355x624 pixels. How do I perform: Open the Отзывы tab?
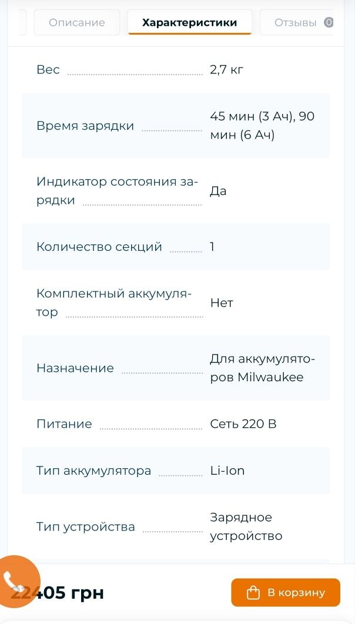coord(296,23)
